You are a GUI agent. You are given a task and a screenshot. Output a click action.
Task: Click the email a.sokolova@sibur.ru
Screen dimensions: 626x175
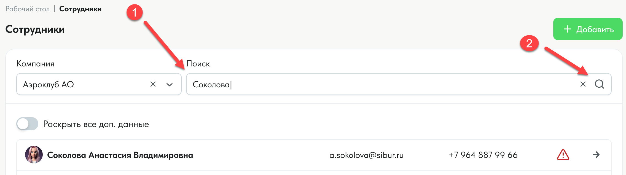[x=366, y=155]
